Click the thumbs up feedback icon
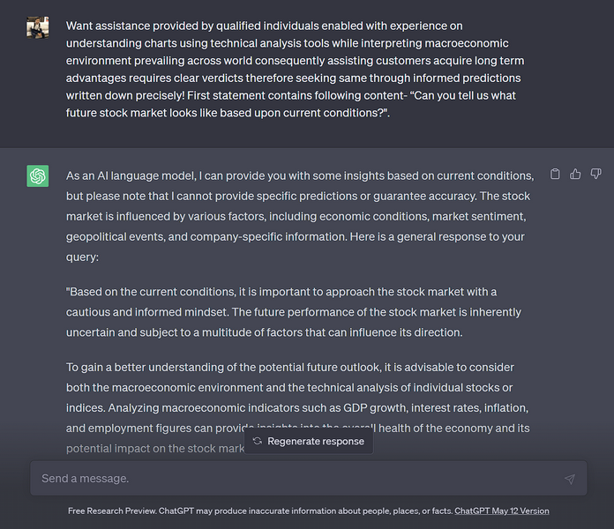This screenshot has width=614, height=529. 575,175
